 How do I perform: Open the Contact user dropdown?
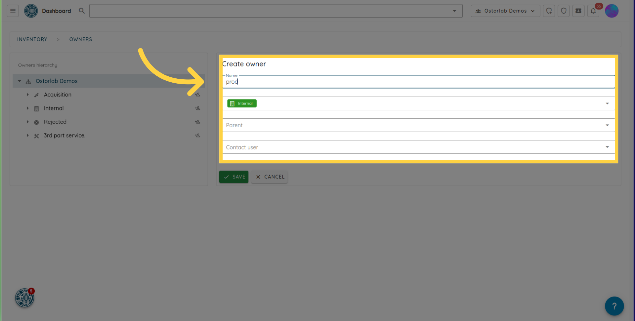point(418,147)
